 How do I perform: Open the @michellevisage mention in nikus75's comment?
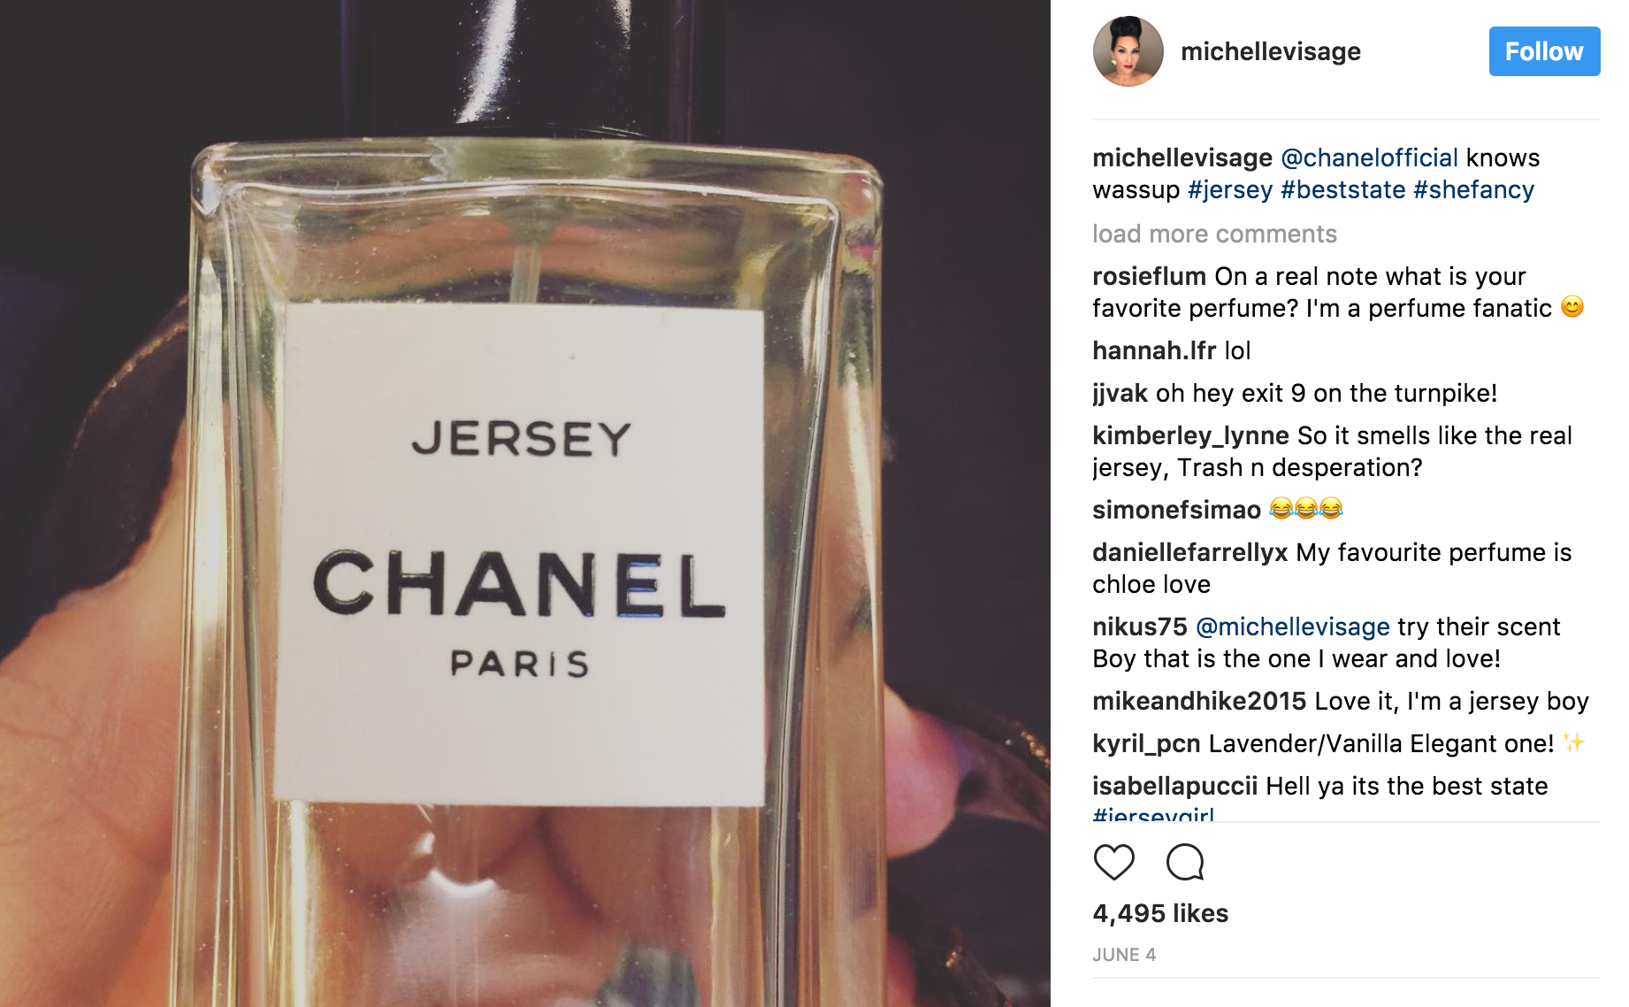1292,626
